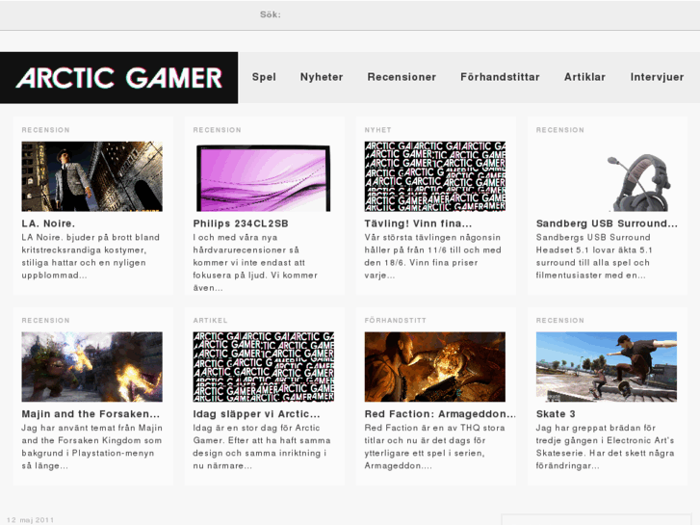This screenshot has width=700, height=525.
Task: Click the NYHET label above Tävling card
Action: point(377,130)
